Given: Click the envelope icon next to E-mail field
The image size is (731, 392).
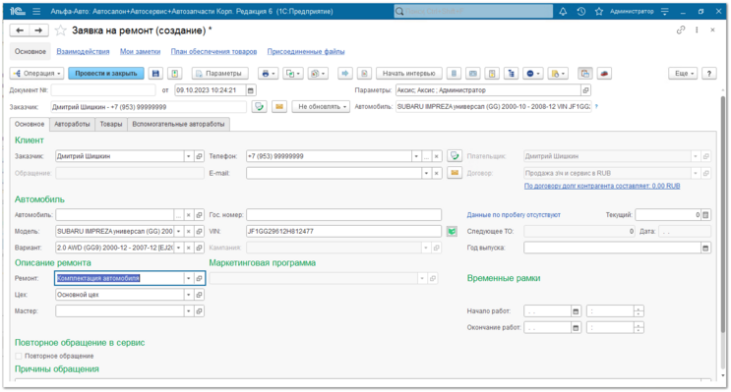Looking at the screenshot, I should [x=455, y=173].
